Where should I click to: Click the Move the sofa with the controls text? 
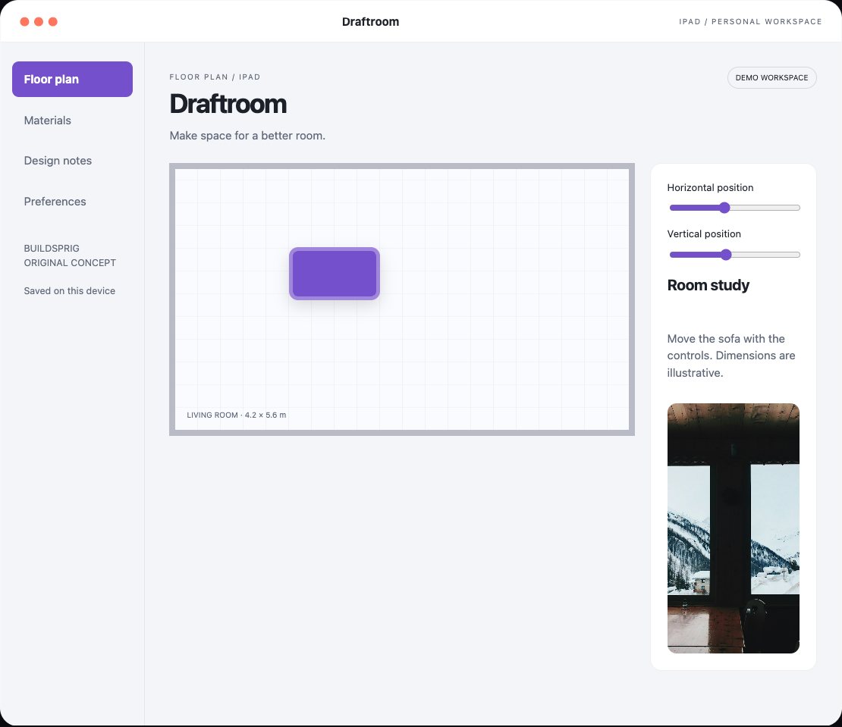(730, 356)
